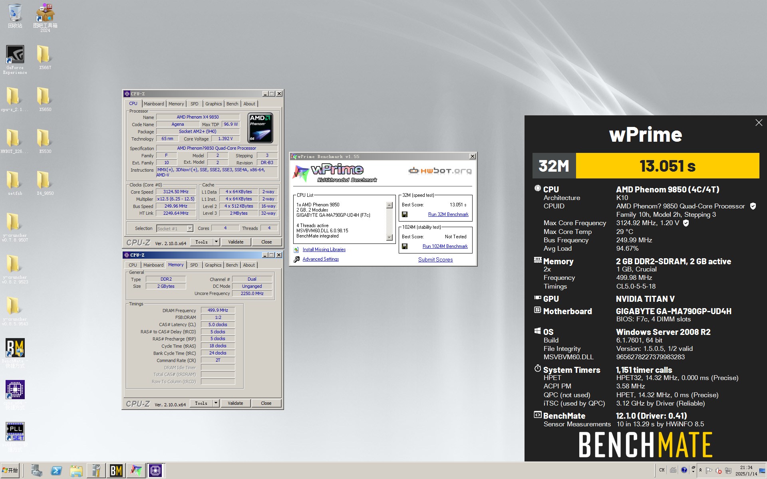Open Server Manager from the taskbar
767x479 pixels.
tap(36, 471)
